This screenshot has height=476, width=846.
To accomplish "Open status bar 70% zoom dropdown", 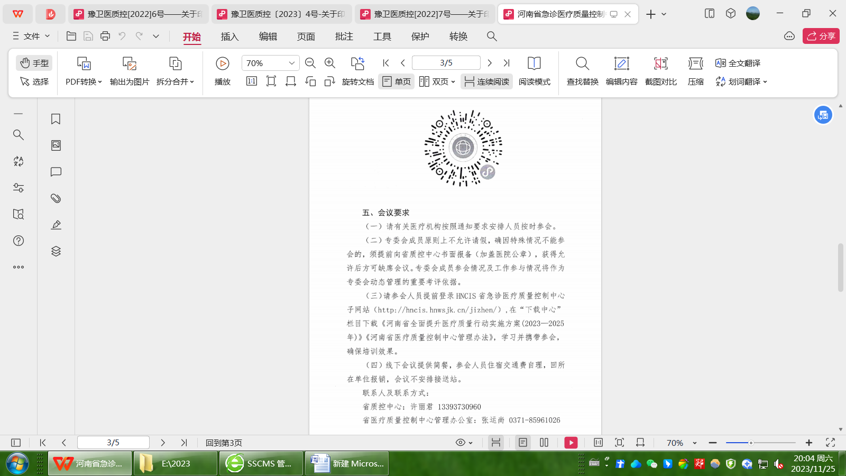I will point(682,443).
